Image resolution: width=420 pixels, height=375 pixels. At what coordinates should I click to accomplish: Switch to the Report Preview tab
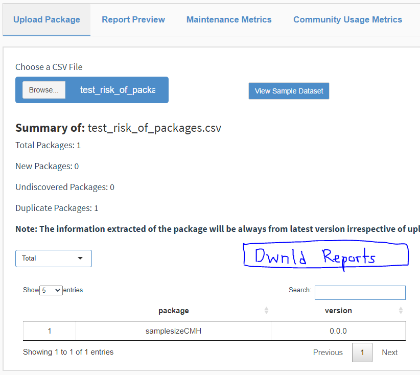(133, 19)
